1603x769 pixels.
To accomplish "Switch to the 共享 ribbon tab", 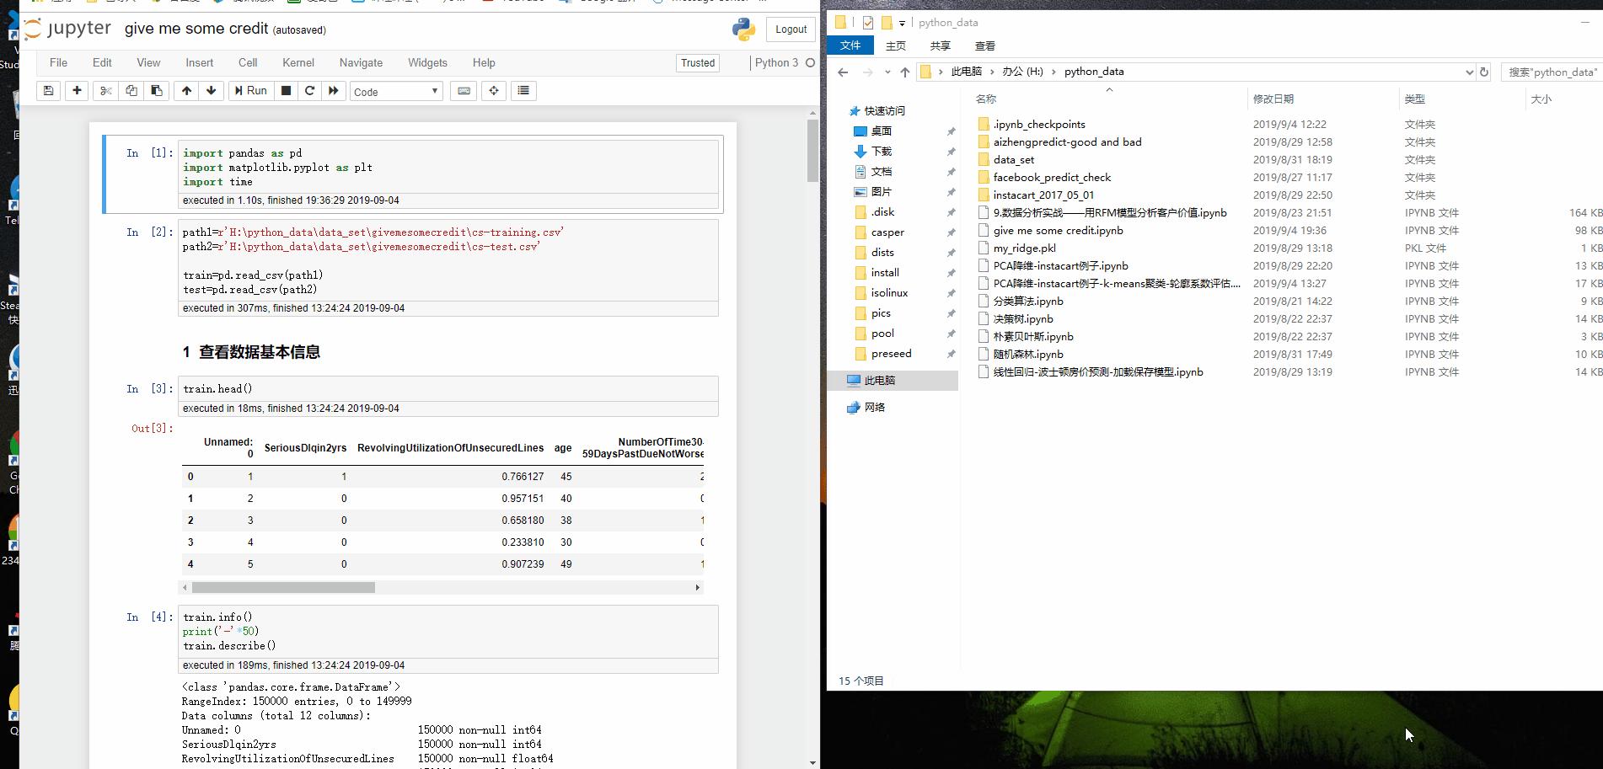I will pyautogui.click(x=940, y=45).
